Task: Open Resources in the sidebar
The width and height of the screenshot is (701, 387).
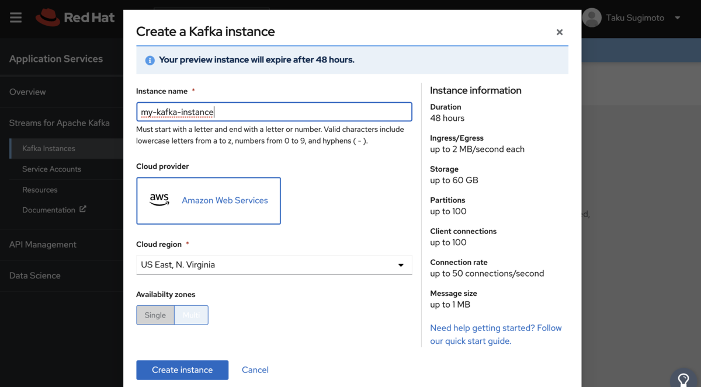Action: (40, 190)
